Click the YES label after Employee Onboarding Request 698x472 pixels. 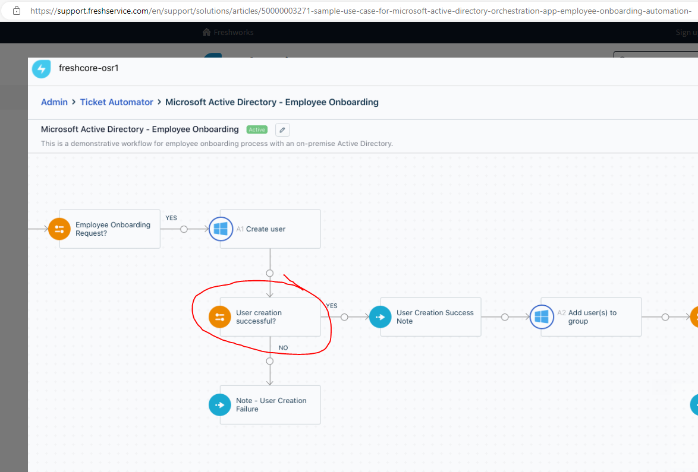coord(171,218)
